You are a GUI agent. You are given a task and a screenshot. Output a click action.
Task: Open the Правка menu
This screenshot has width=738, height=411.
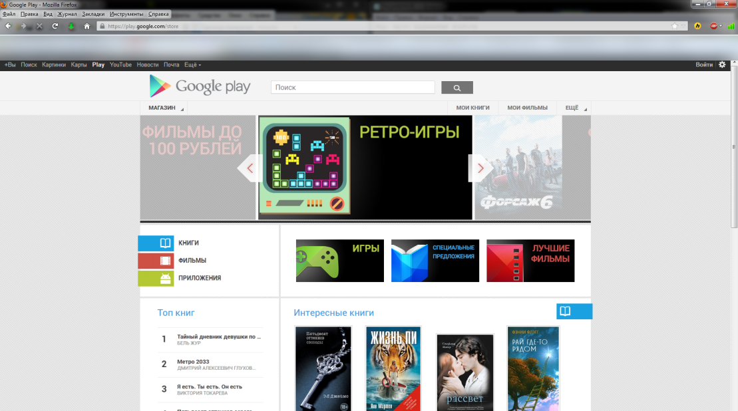(29, 14)
